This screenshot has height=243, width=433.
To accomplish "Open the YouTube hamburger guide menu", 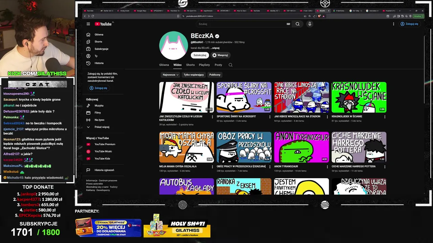I will [88, 24].
